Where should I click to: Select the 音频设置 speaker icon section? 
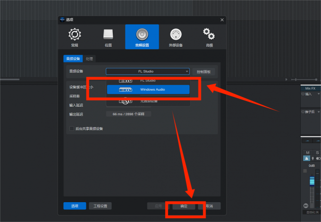pos(142,37)
